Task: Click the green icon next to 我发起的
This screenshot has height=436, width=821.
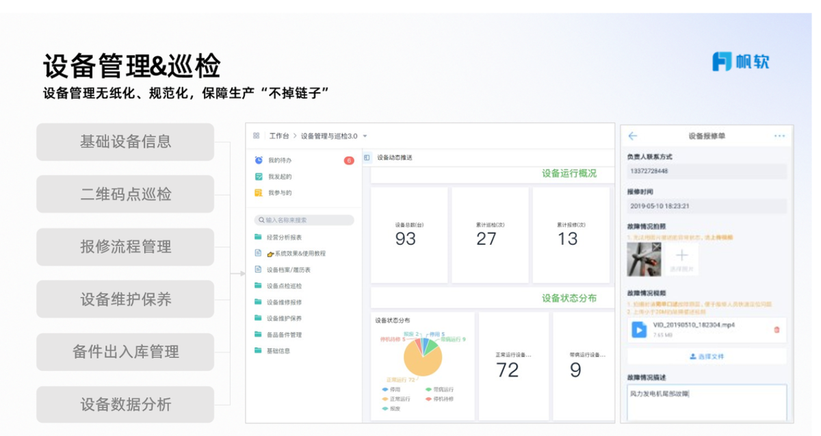Action: point(259,177)
